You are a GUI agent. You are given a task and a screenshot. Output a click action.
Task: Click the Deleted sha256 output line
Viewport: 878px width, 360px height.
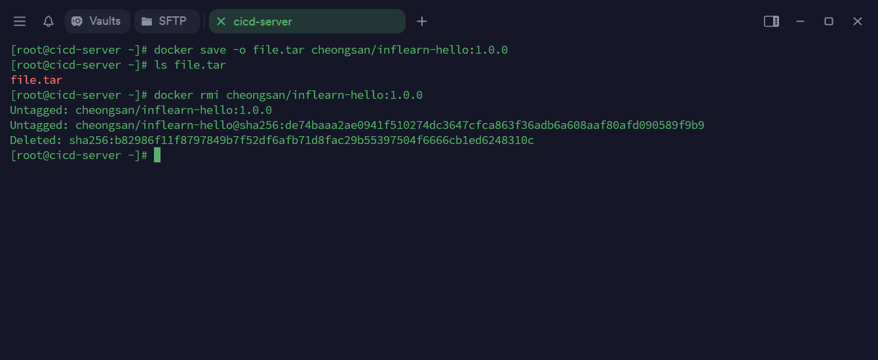[x=272, y=140]
